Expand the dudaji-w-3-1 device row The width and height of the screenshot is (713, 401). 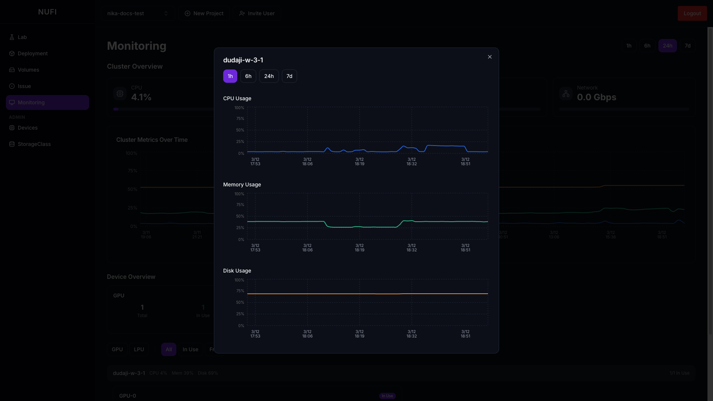(129, 373)
